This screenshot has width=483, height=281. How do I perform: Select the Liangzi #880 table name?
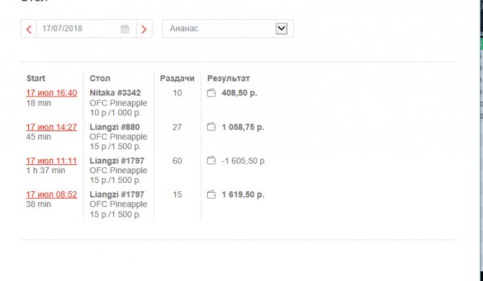(115, 127)
